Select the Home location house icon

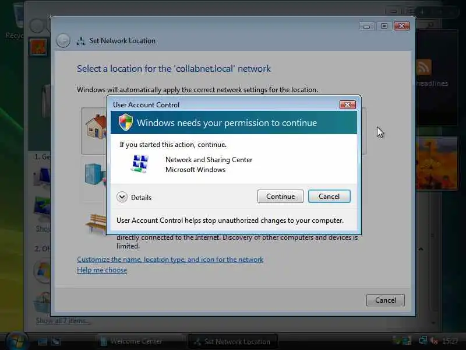pyautogui.click(x=96, y=127)
